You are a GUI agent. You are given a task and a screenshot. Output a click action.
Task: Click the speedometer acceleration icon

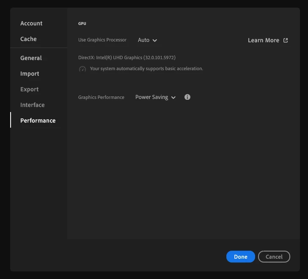[x=82, y=69]
